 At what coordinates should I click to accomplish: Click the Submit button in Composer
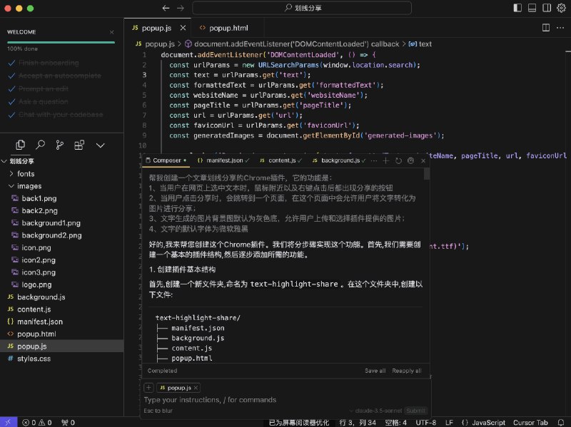tap(415, 411)
